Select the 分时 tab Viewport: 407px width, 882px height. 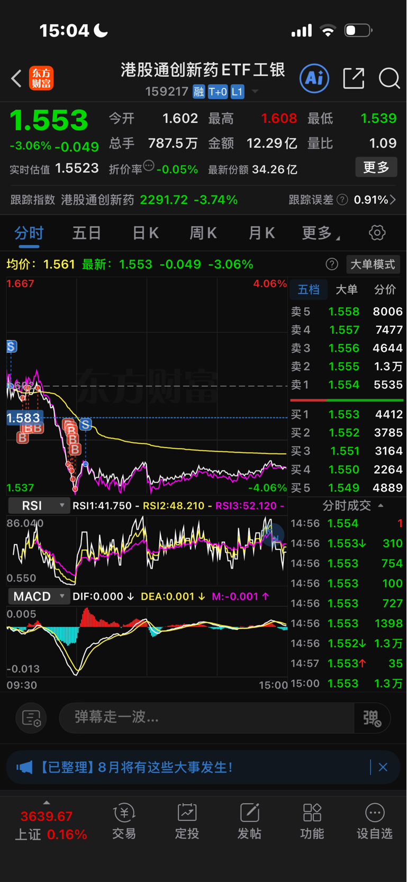29,233
